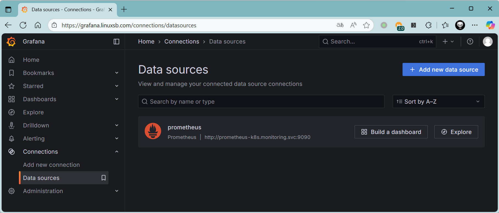Open the help question mark icon

[470, 42]
